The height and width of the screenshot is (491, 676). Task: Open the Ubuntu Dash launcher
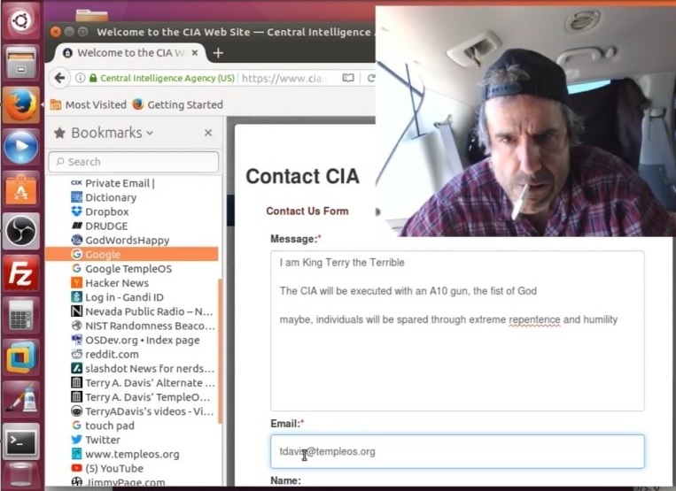pyautogui.click(x=20, y=20)
